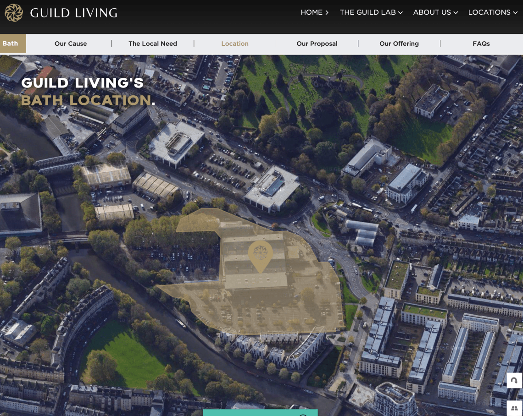The width and height of the screenshot is (523, 416).
Task: Select the Bath label tab
Action: 13,44
